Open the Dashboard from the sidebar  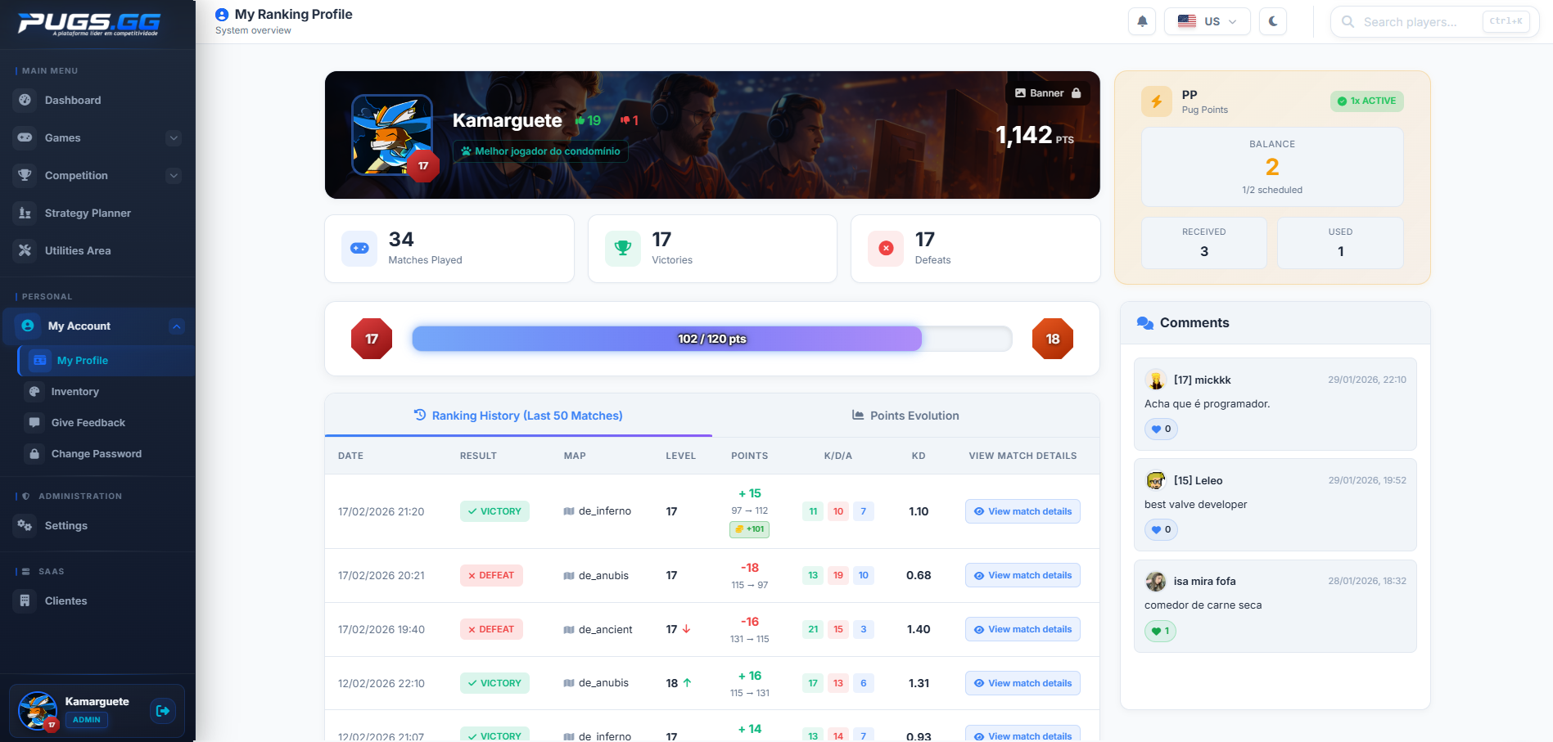coord(72,100)
